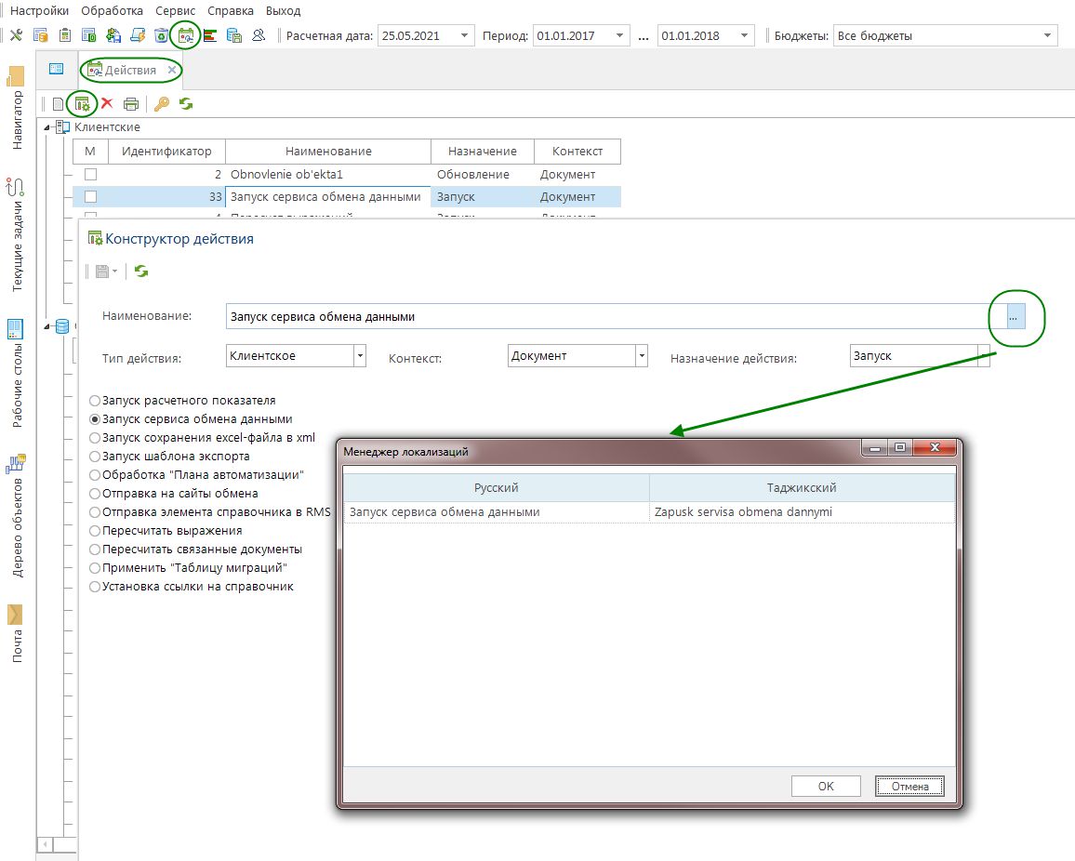Click the users icon in main toolbar

[259, 36]
